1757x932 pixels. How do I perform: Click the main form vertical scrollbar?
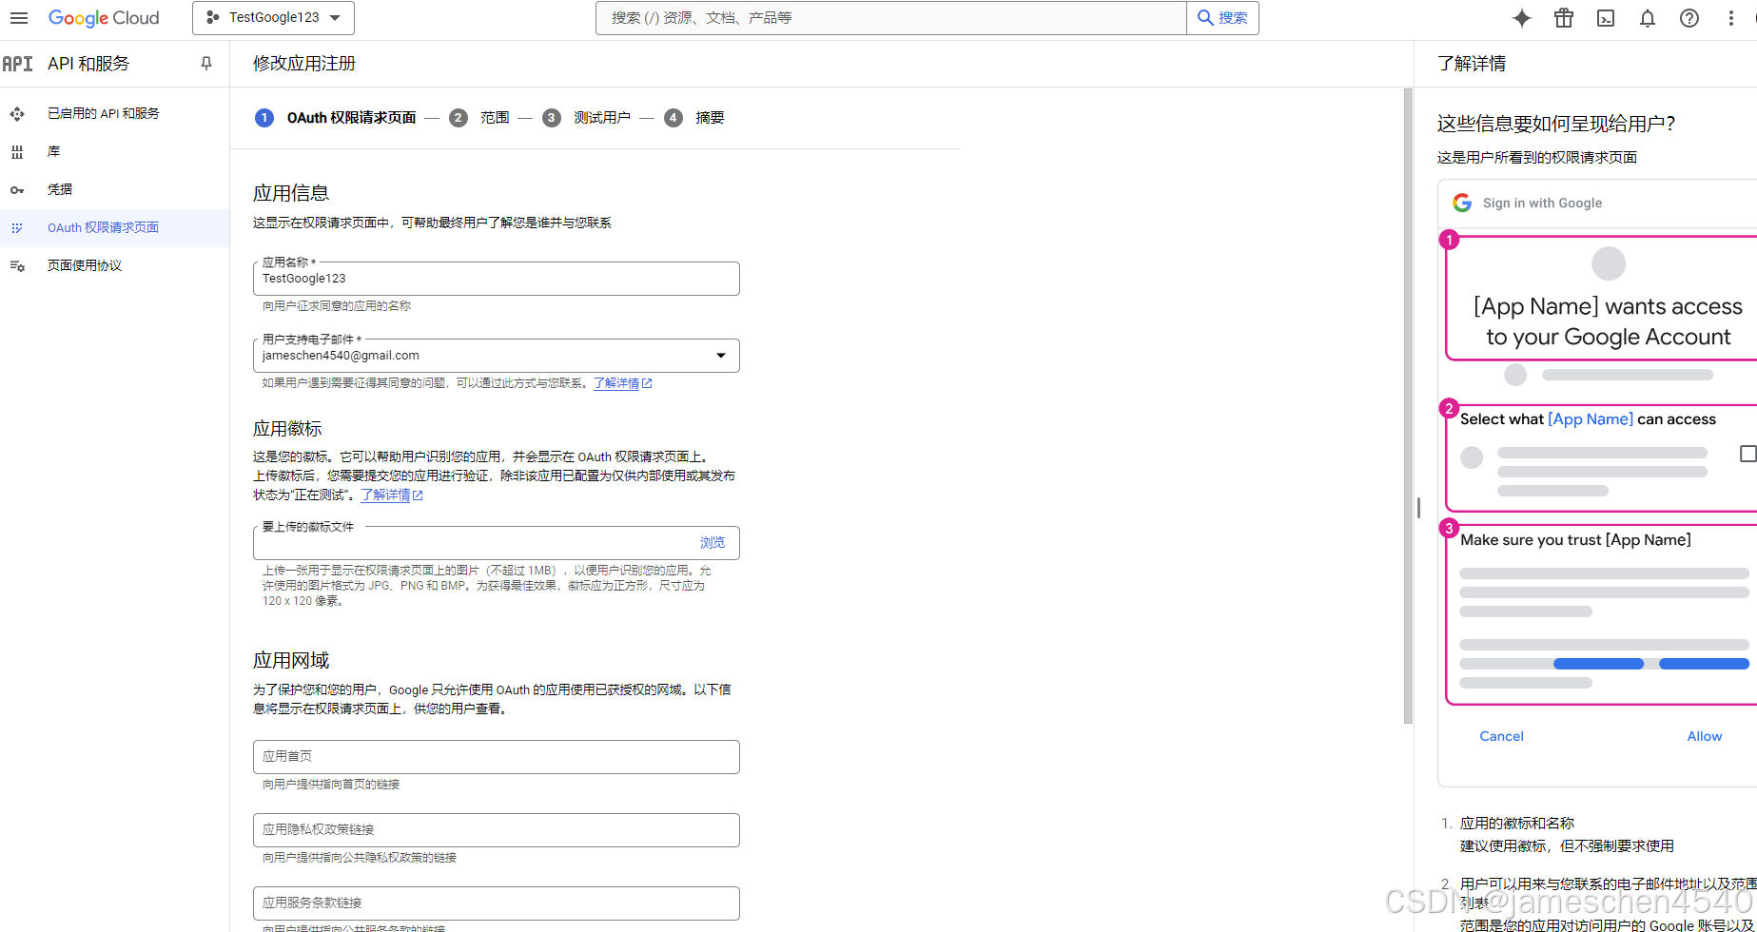tap(1408, 406)
